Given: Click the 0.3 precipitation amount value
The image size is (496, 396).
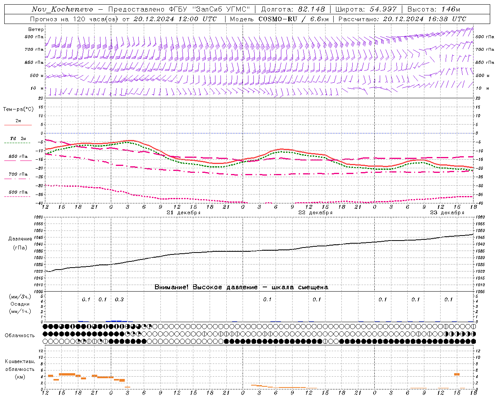Looking at the screenshot, I should pyautogui.click(x=119, y=300).
